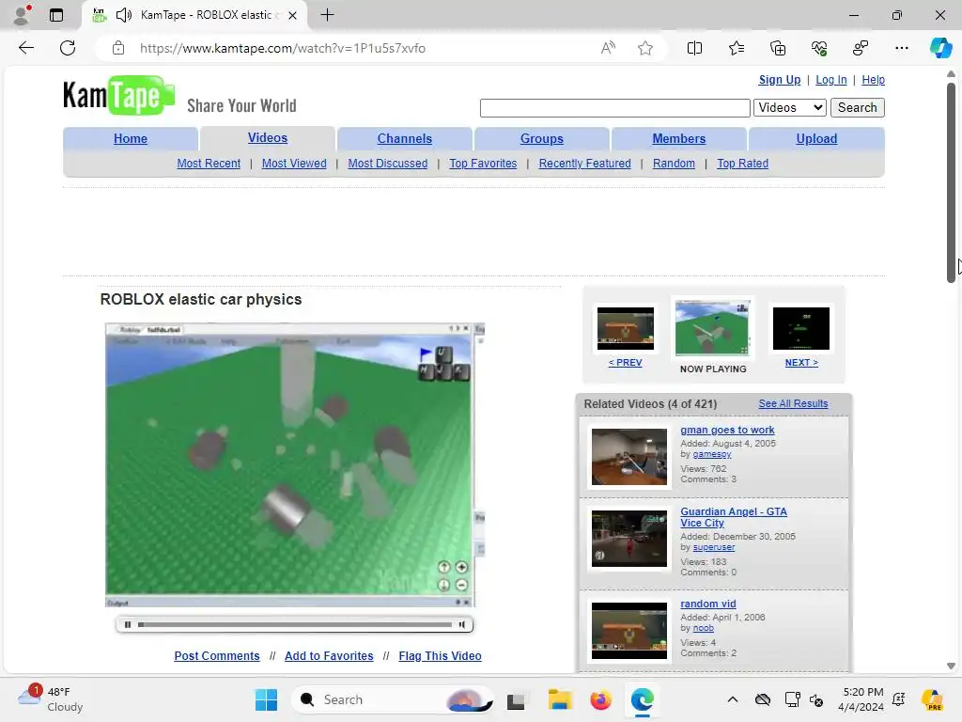Image resolution: width=962 pixels, height=722 pixels.
Task: Open noob user profile link
Action: (703, 628)
